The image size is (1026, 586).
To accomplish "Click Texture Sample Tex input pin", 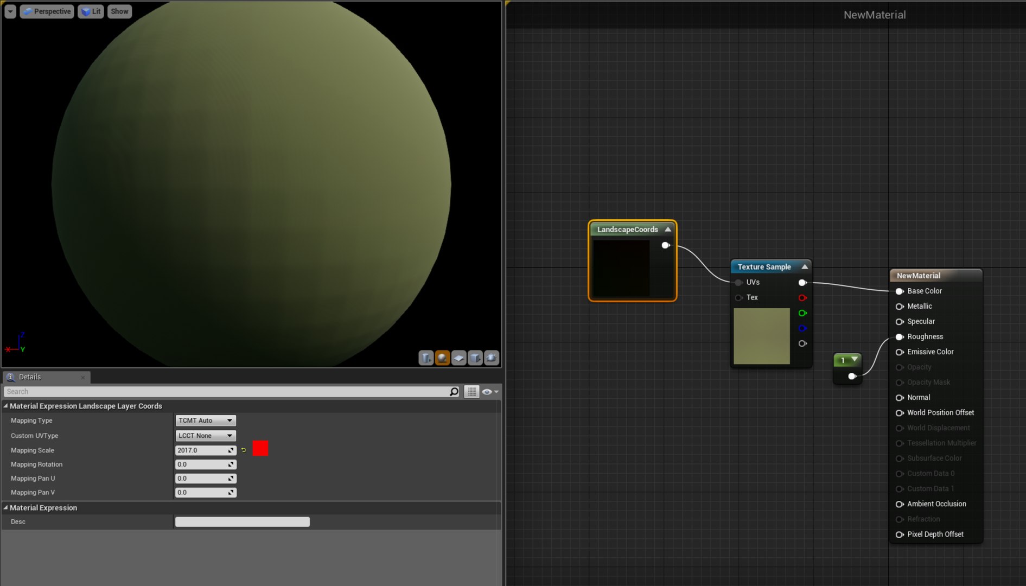I will (738, 297).
